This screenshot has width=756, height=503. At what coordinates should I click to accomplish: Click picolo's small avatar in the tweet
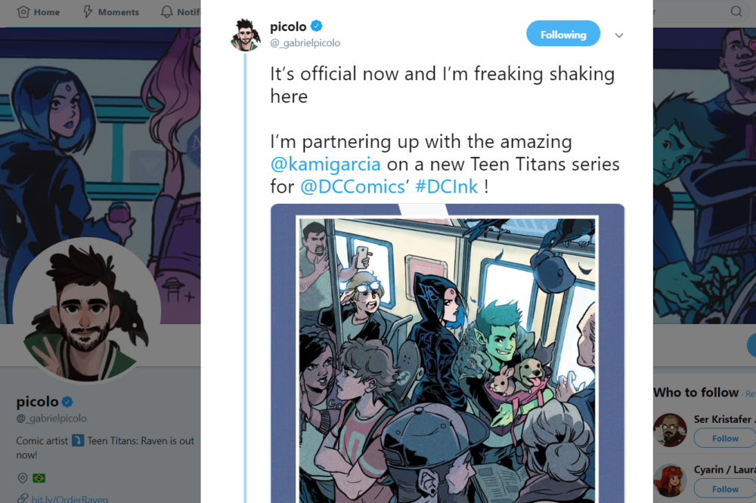(246, 35)
